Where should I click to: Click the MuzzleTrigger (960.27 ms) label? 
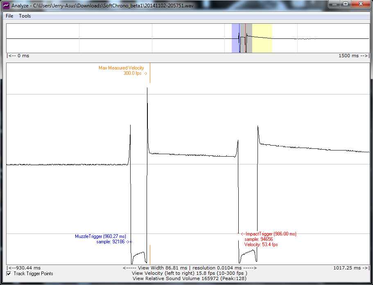(x=100, y=236)
